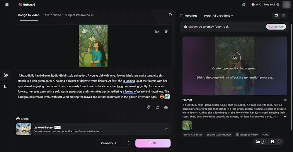The height and width of the screenshot is (152, 293).
Task: Switch to Subject Reference tab
Action: tap(77, 15)
